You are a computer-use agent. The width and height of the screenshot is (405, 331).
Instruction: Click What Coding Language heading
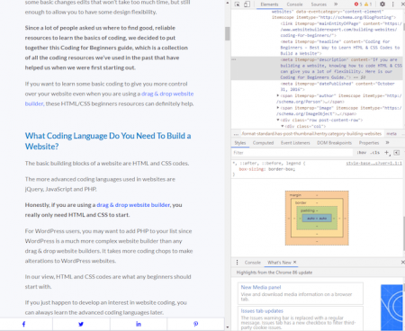pos(108,141)
